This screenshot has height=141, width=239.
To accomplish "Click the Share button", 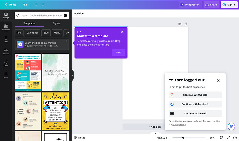I will point(211,5).
